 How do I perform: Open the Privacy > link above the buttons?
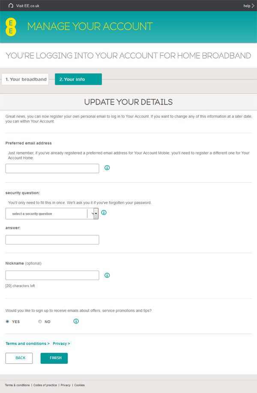click(61, 343)
